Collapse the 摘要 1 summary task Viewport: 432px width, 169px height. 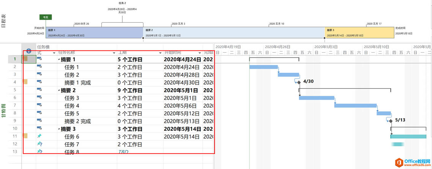(x=59, y=59)
